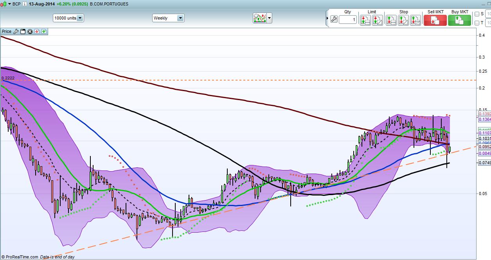Screen dimensions: 491x260
Task: Open the BCP instrument info icon
Action: 25,4
